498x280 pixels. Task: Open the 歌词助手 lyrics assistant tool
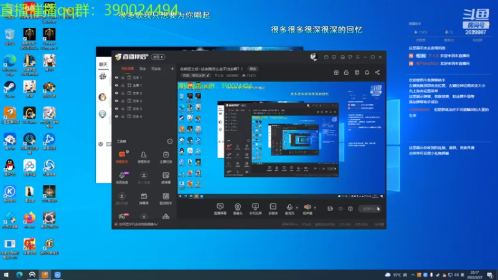[x=166, y=198]
